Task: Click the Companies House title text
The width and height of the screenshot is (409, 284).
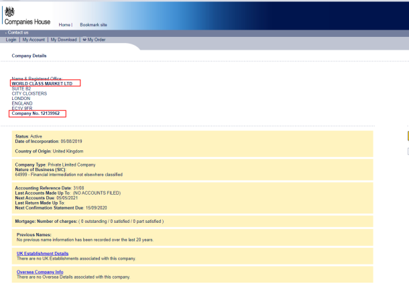Action: (x=27, y=22)
